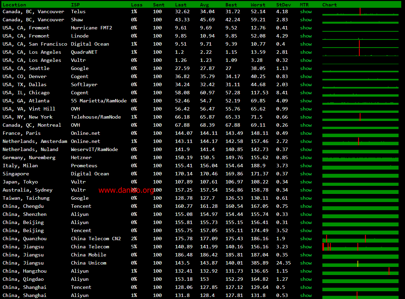Select the 'Hurricane FMT2' ISP cell
Image resolution: width=405 pixels, height=299 pixels.
[91, 28]
